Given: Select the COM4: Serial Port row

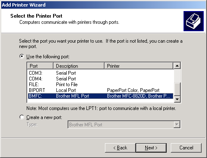Looking at the screenshot, I should [100, 79].
